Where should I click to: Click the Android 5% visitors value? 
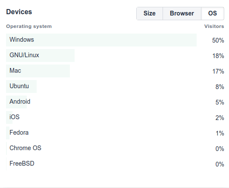(x=220, y=102)
